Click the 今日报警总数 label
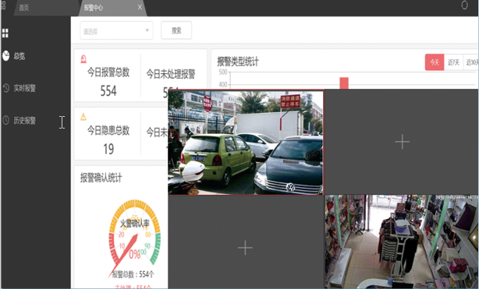Image resolution: width=479 pixels, height=289 pixels. click(108, 72)
